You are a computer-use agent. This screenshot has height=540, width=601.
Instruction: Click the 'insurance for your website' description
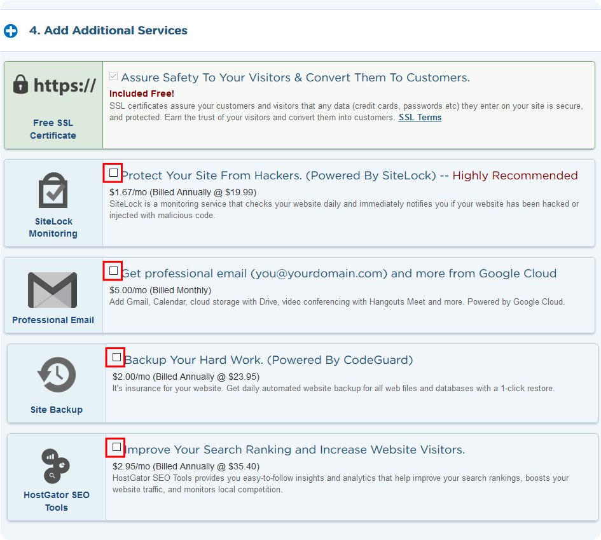[x=333, y=388]
